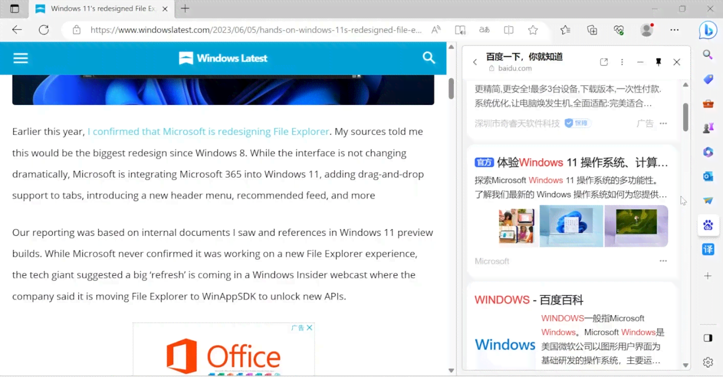Pin the Baidu side panel
The width and height of the screenshot is (723, 377).
659,62
